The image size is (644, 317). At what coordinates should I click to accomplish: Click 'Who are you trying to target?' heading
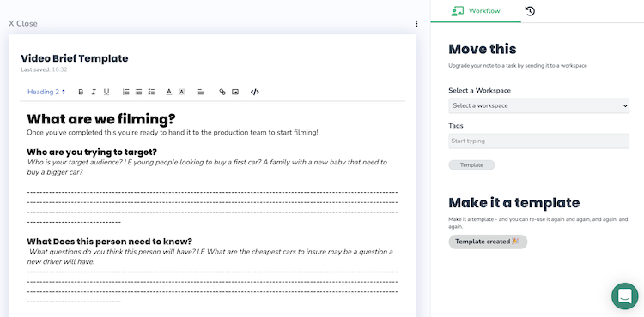coord(92,152)
